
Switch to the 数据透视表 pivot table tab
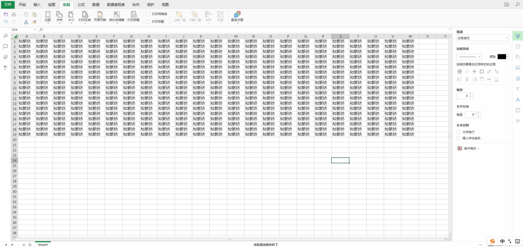tap(116, 5)
